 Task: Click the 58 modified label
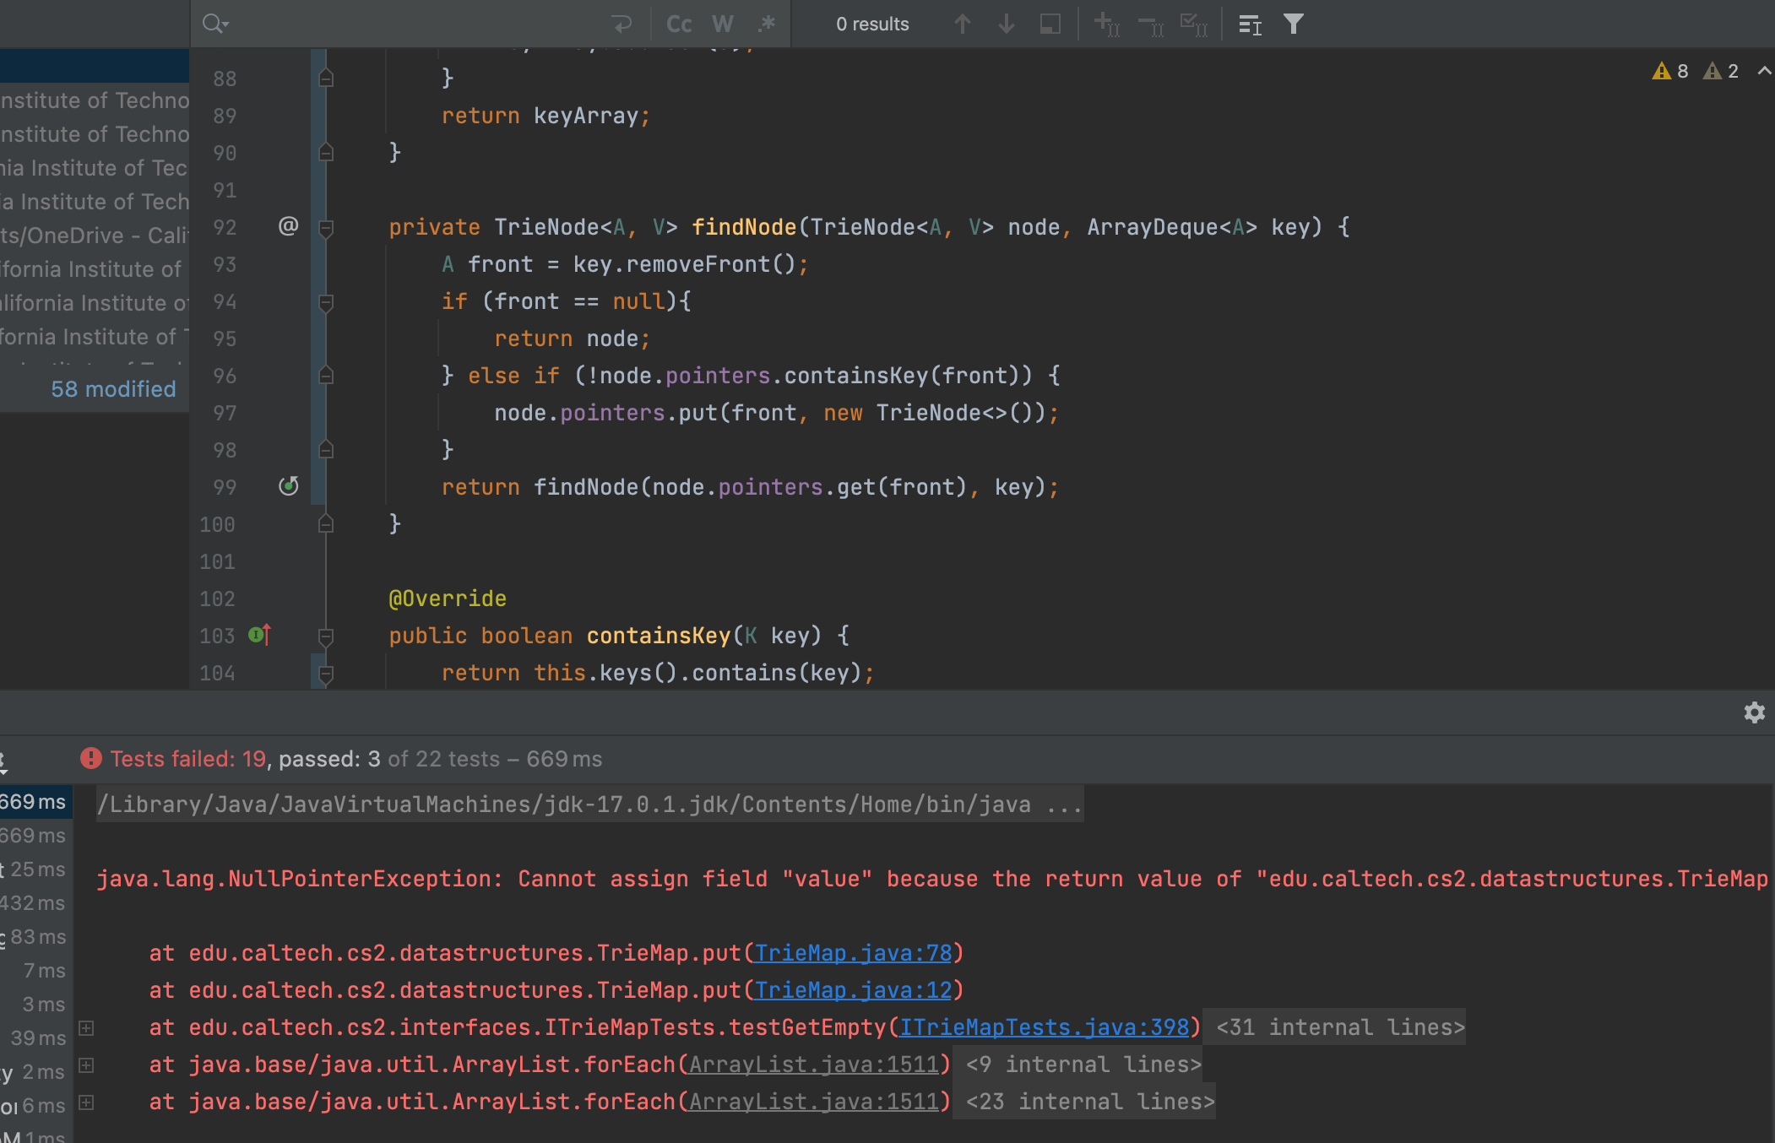pyautogui.click(x=113, y=389)
